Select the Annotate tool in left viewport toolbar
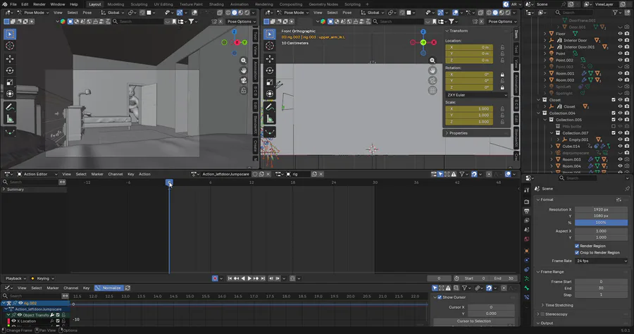634x334 pixels. (x=10, y=107)
